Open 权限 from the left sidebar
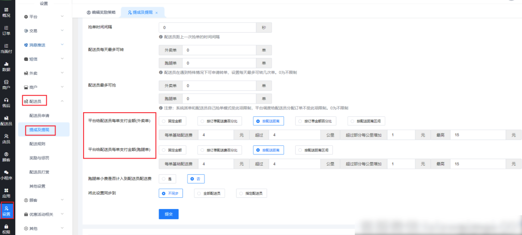The height and width of the screenshot is (235, 522). (6, 229)
